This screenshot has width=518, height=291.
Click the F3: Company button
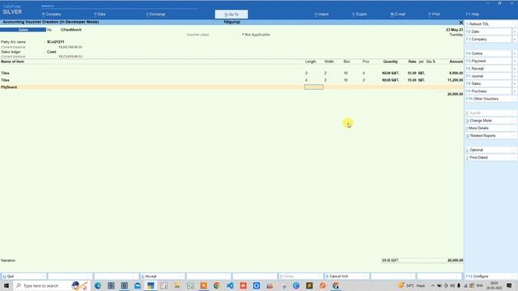(489, 40)
